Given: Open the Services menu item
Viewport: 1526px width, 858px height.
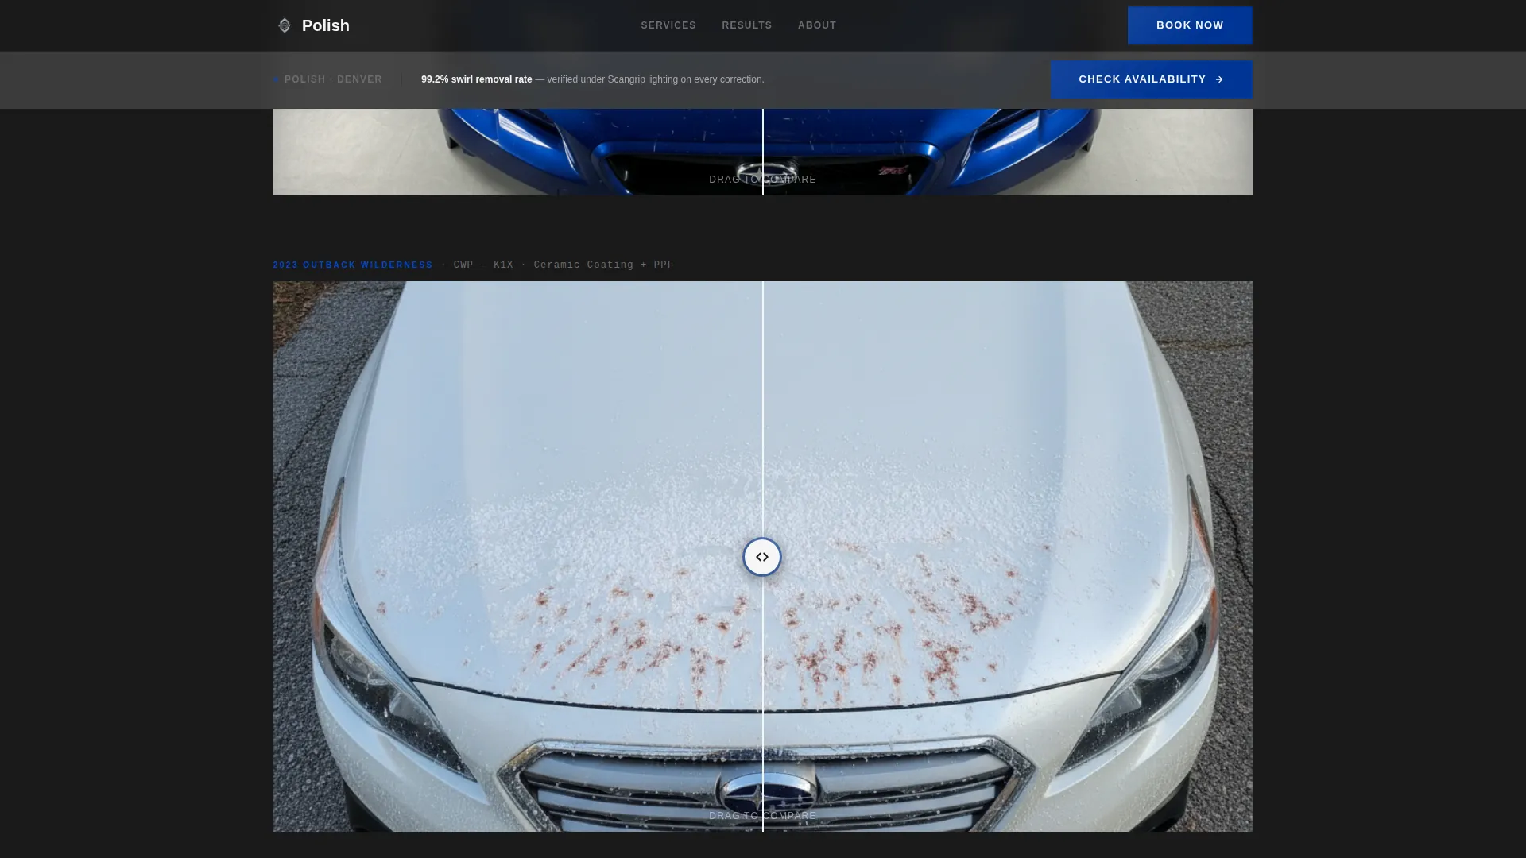Looking at the screenshot, I should coord(668,25).
